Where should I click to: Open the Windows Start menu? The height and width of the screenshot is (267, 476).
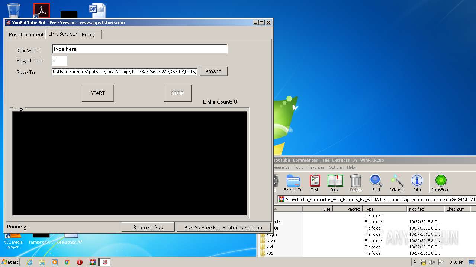point(10,262)
